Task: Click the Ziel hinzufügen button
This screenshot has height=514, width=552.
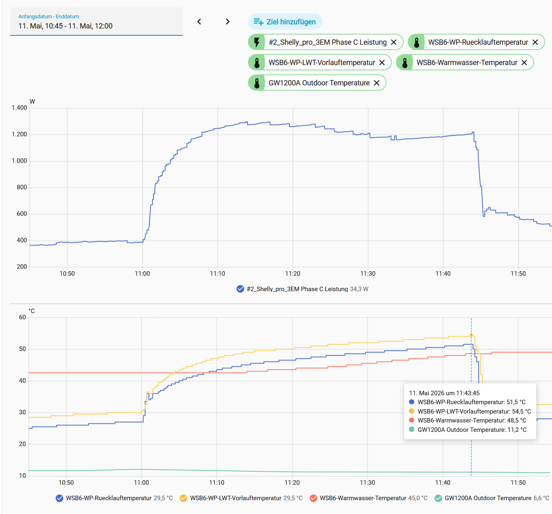Action: (285, 22)
